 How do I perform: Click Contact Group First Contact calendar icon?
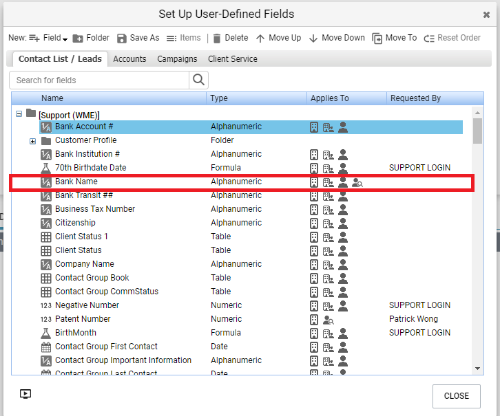pyautogui.click(x=46, y=347)
